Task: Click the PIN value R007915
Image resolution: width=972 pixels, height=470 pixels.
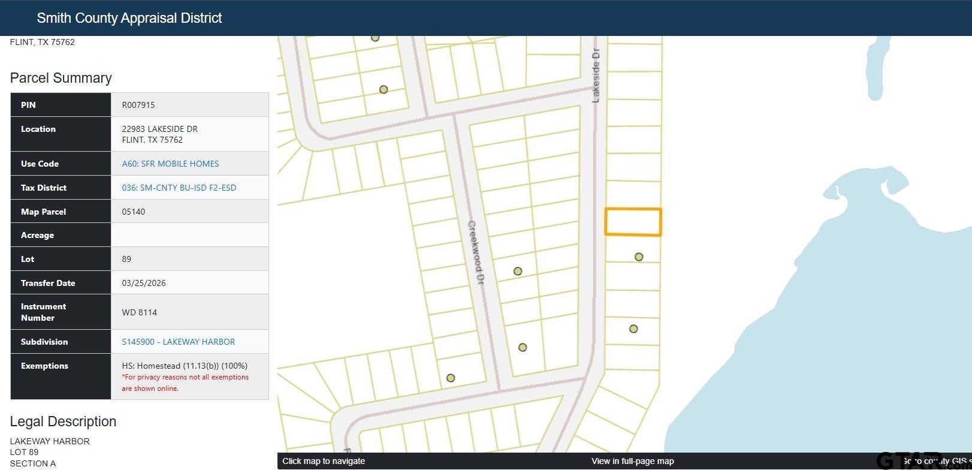Action: pos(138,105)
